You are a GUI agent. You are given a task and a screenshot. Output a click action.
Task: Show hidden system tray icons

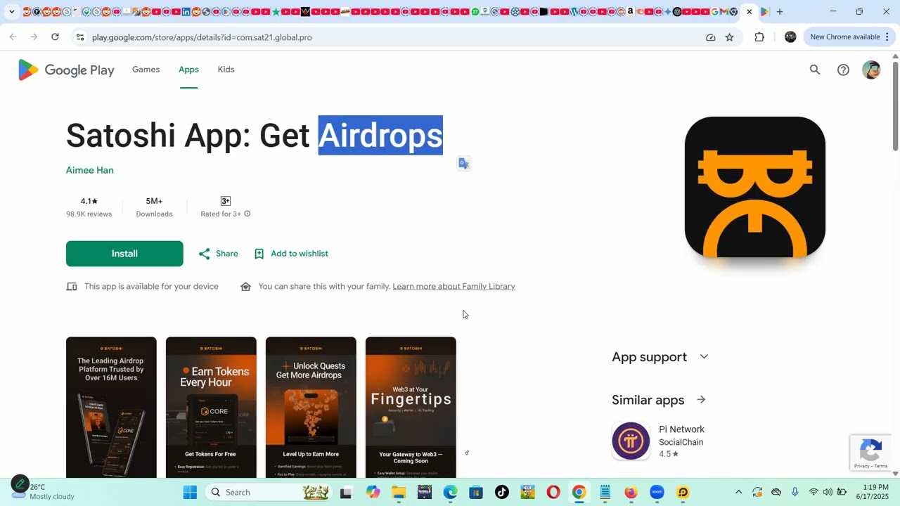point(738,492)
